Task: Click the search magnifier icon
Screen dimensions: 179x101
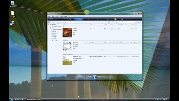Action: [136, 22]
